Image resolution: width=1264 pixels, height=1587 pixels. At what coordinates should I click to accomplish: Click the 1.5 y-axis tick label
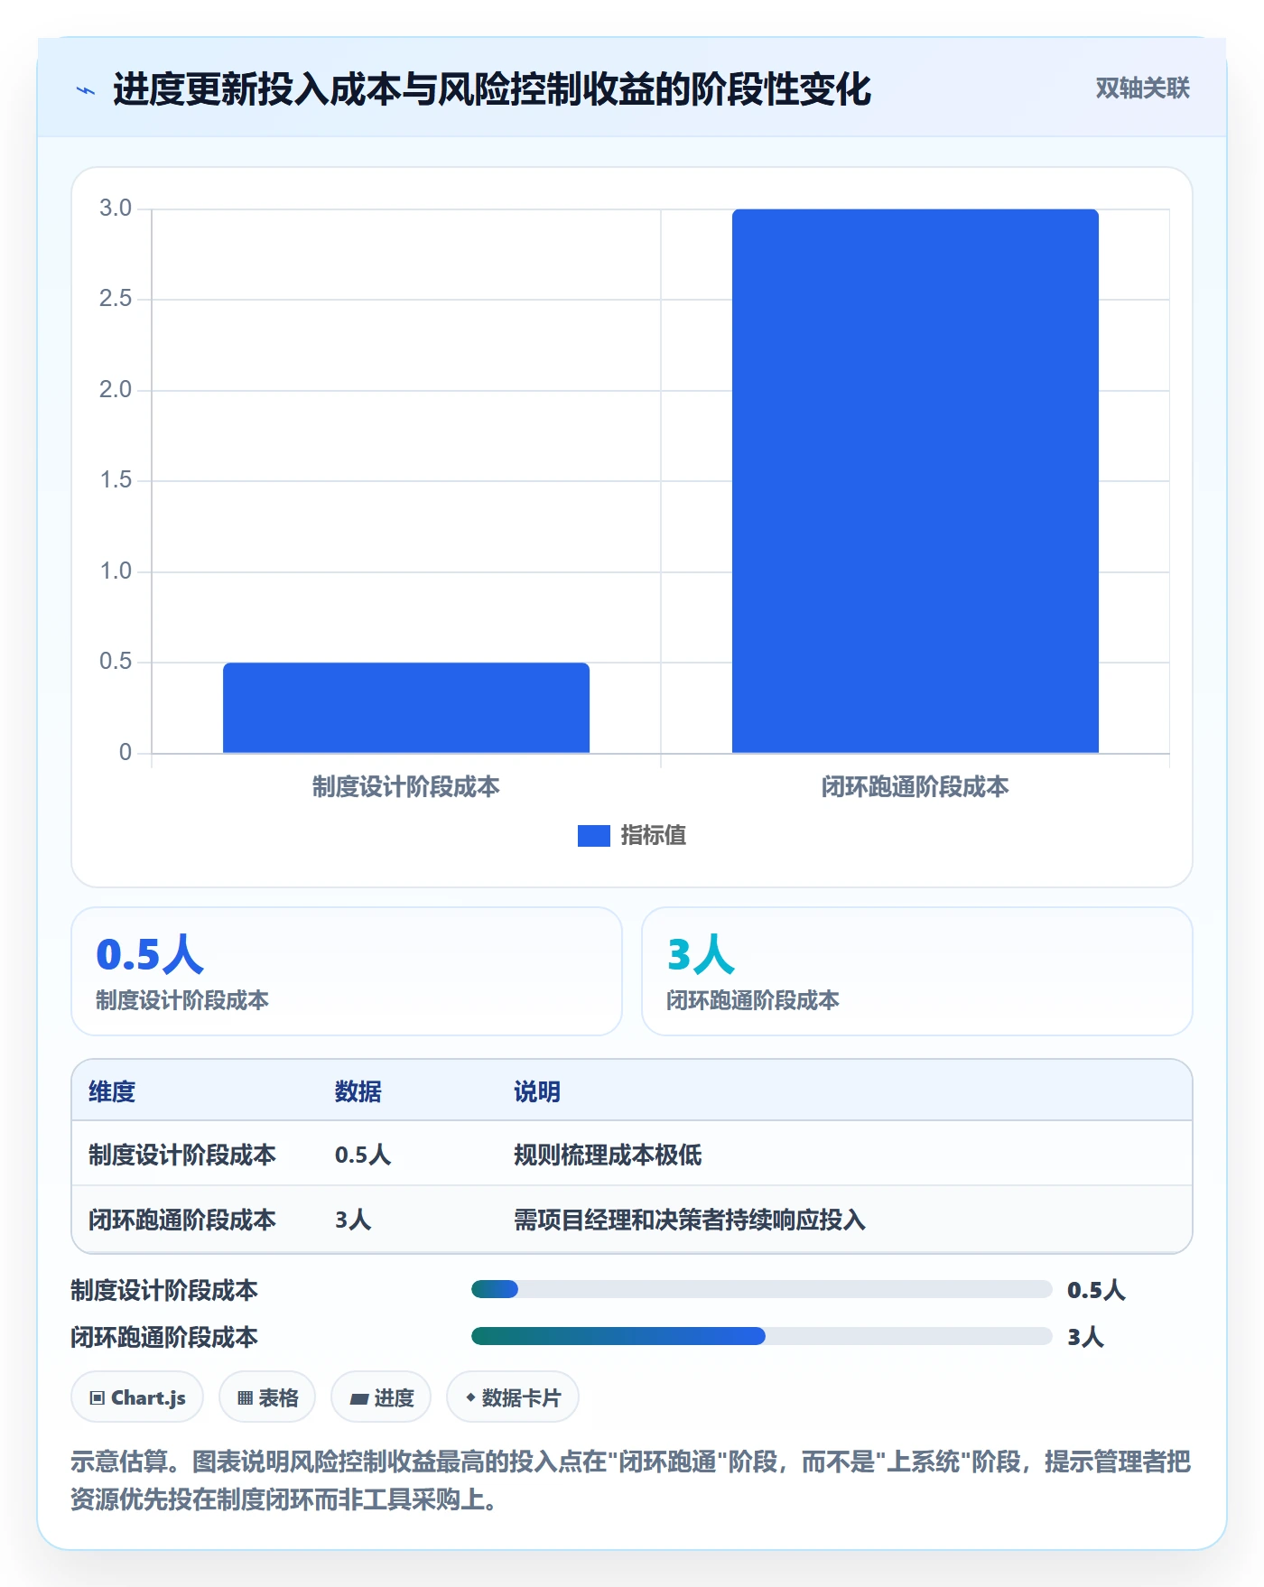click(x=116, y=480)
